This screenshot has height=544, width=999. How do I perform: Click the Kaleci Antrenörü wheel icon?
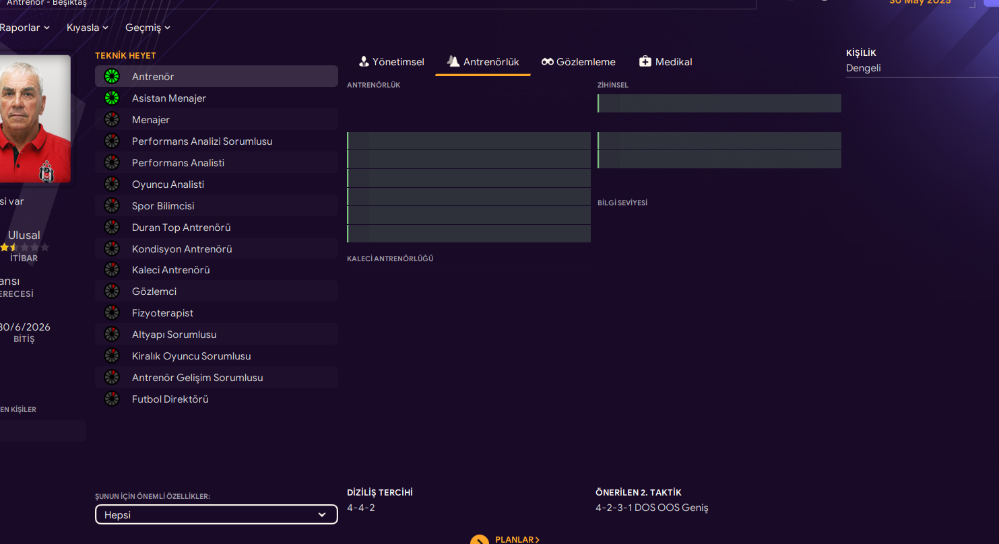point(112,270)
